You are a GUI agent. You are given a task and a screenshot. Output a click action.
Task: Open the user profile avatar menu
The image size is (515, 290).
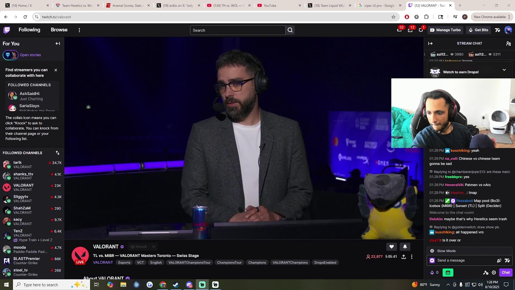(x=508, y=30)
